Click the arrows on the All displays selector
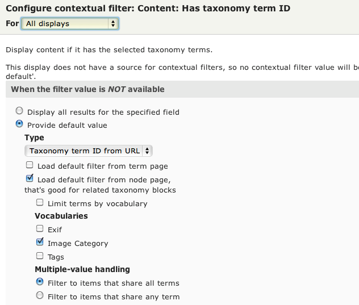This screenshot has height=305, width=359. pos(112,24)
